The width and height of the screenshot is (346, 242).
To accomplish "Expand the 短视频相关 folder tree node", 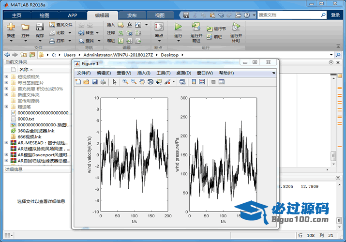I will pyautogui.click(x=6, y=76).
